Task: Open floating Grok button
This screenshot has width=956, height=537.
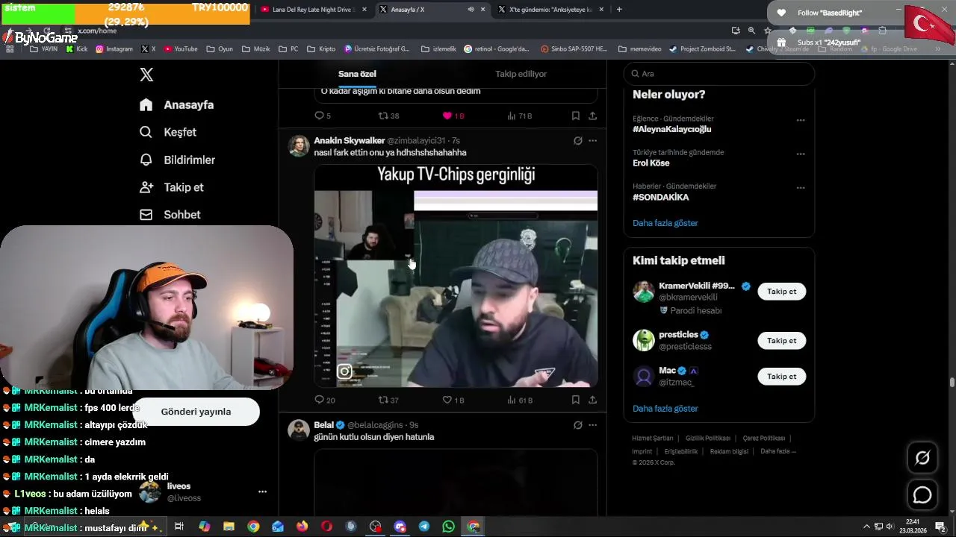Action: point(922,458)
